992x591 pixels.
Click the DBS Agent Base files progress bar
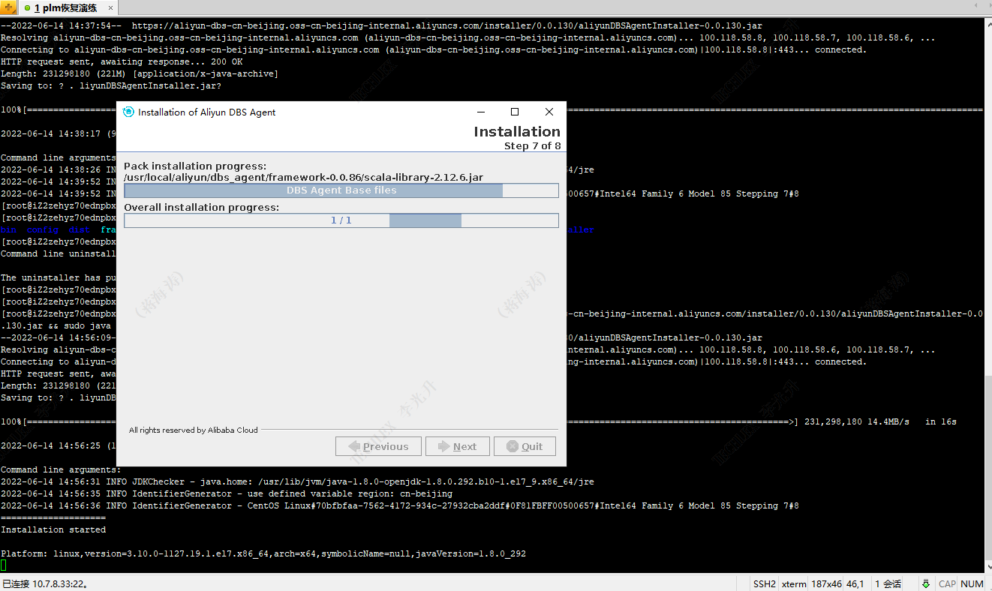point(341,190)
